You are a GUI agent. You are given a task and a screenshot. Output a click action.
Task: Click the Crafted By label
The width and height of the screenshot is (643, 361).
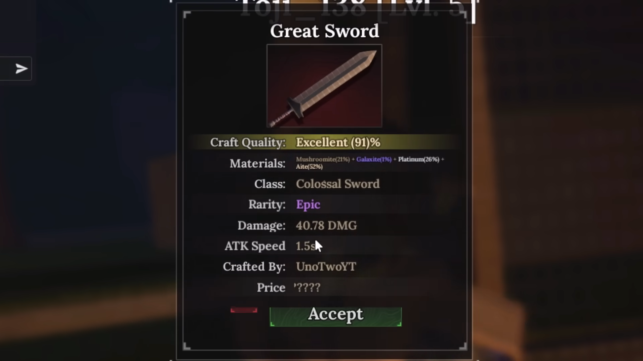point(254,267)
